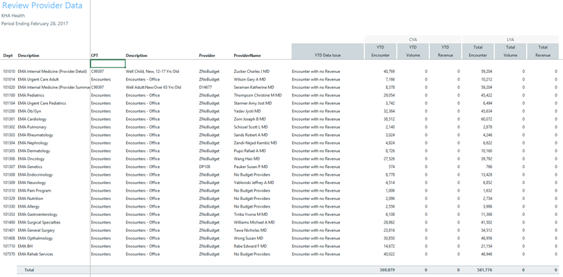
Task: Click the ProviderName column header
Action: click(x=247, y=56)
